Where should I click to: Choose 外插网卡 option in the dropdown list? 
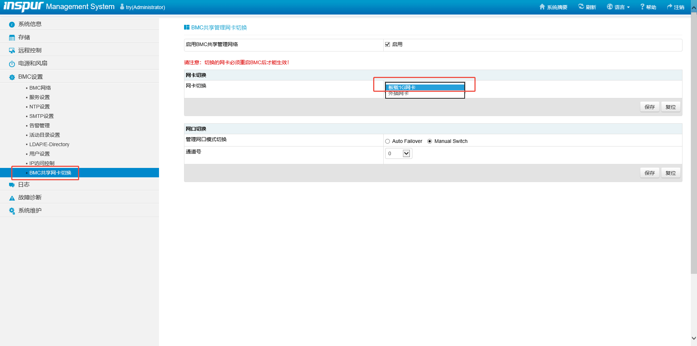399,94
